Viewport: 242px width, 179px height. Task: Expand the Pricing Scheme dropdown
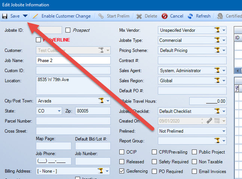point(224,50)
